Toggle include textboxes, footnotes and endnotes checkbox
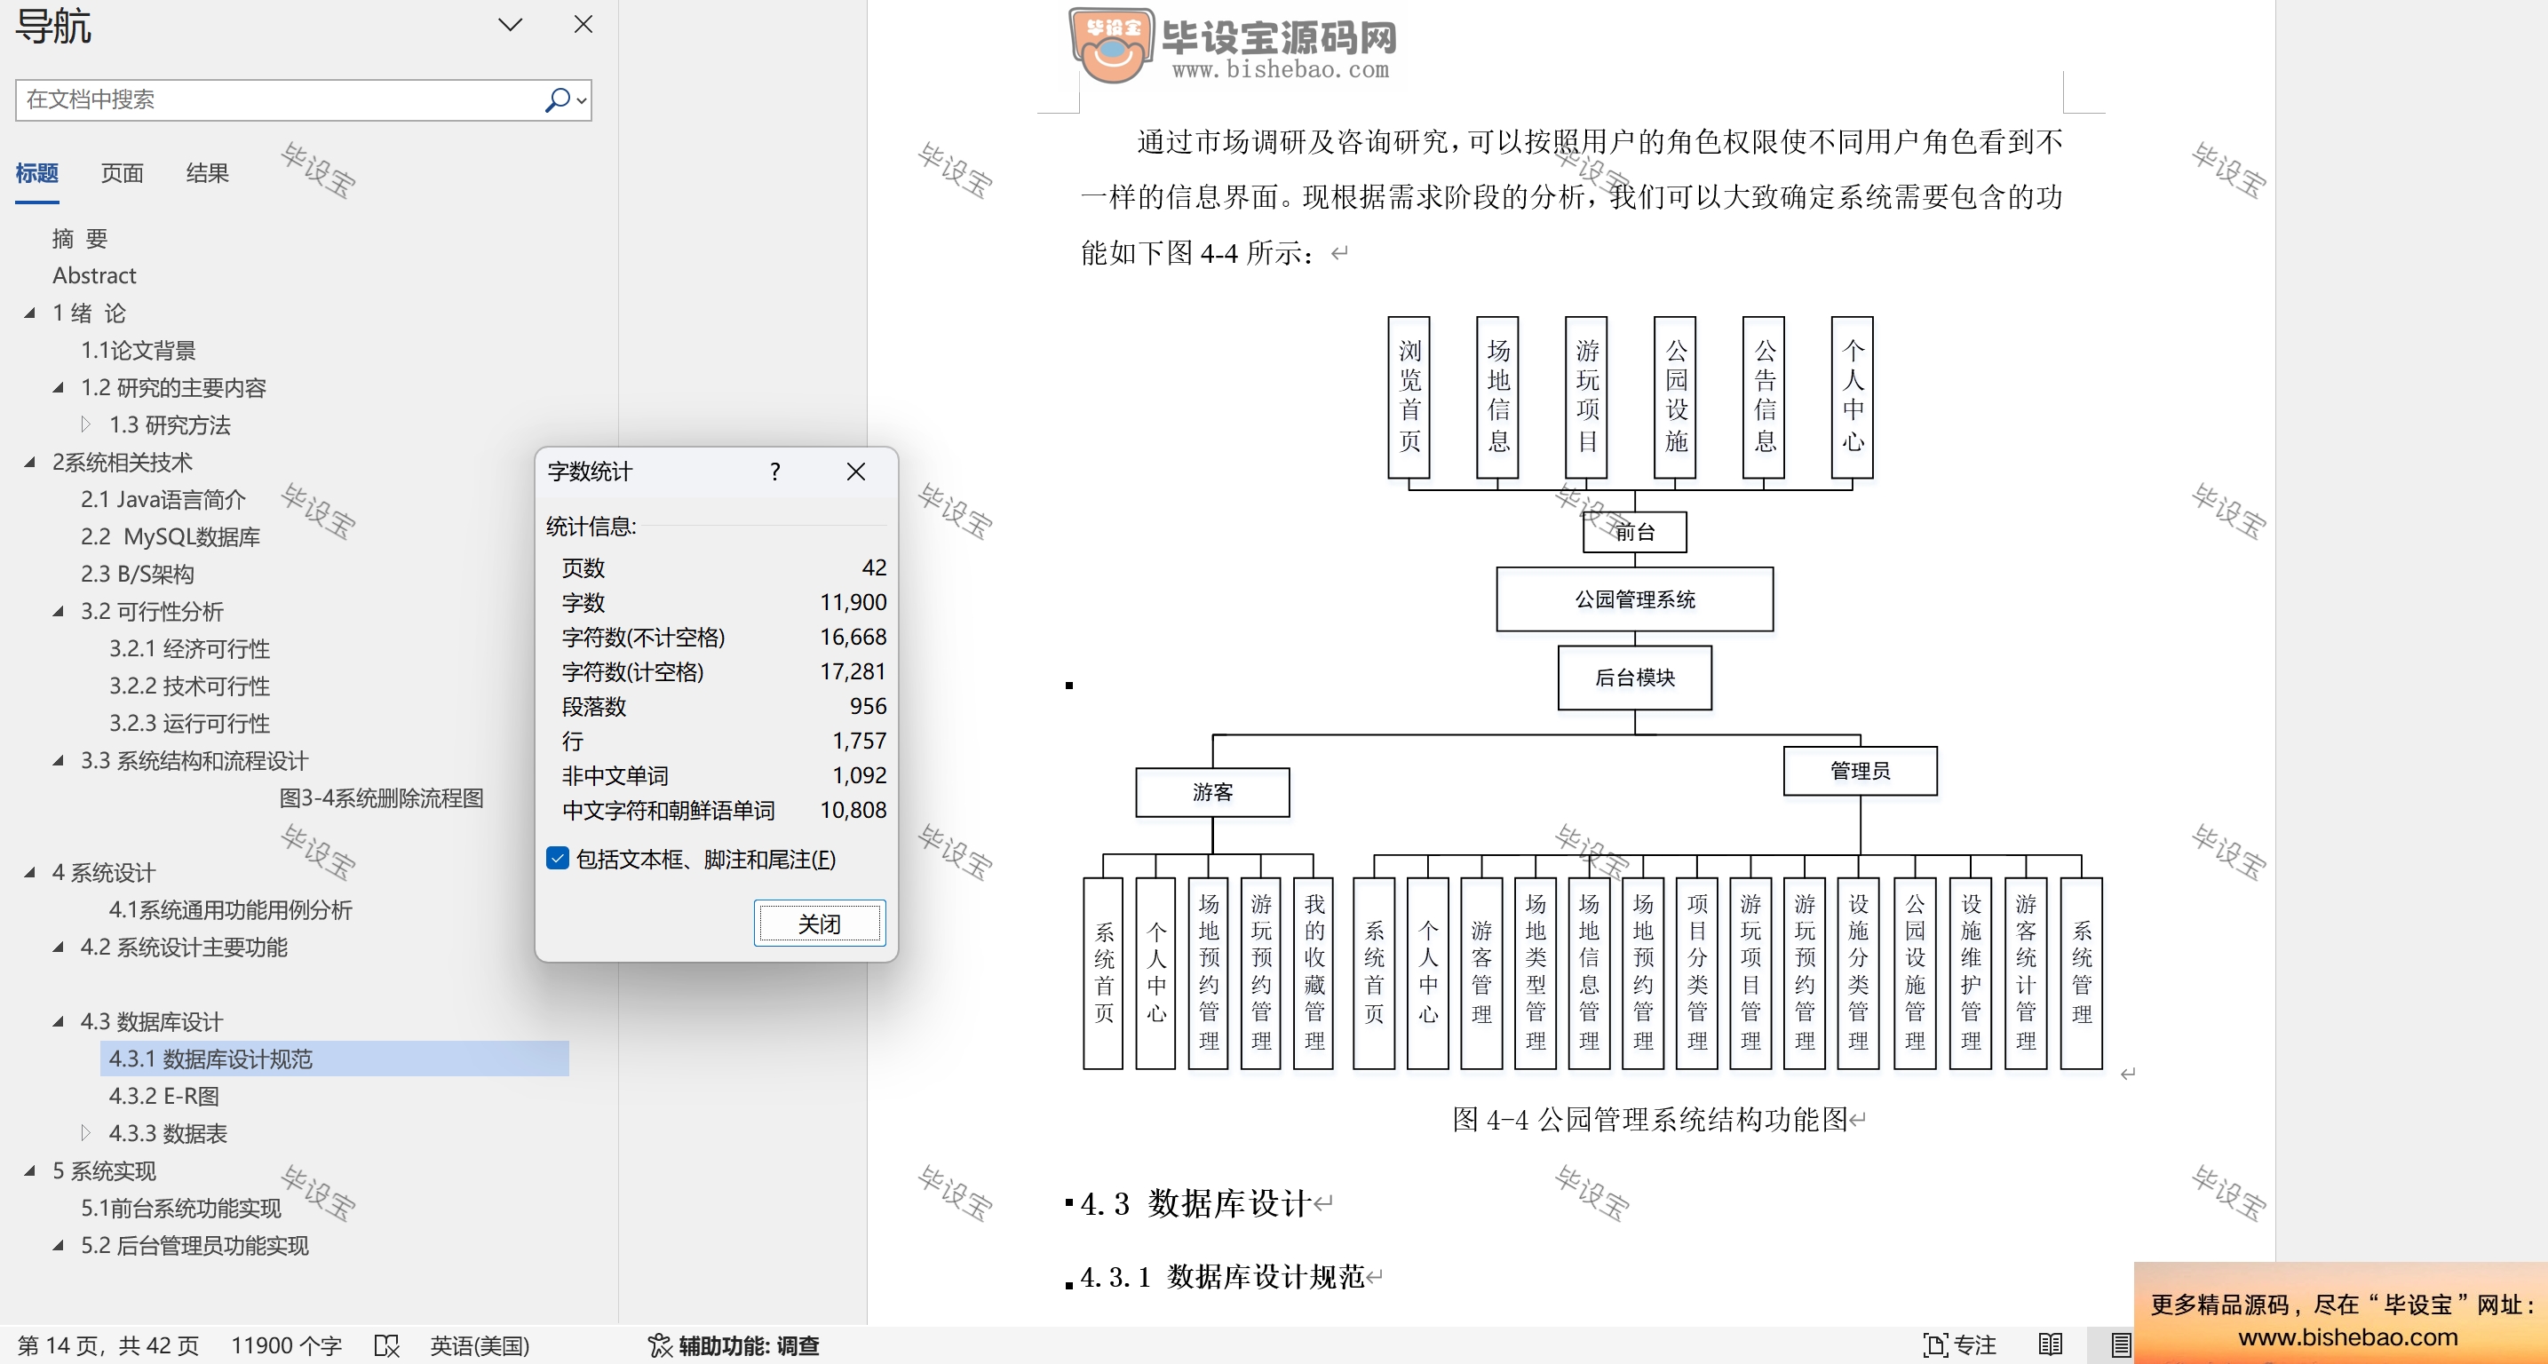The width and height of the screenshot is (2548, 1364). 557,859
